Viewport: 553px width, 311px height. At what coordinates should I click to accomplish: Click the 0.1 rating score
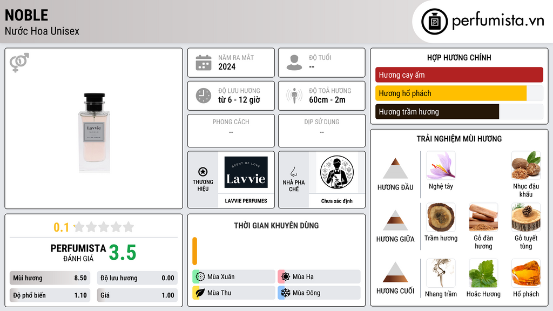pyautogui.click(x=62, y=227)
